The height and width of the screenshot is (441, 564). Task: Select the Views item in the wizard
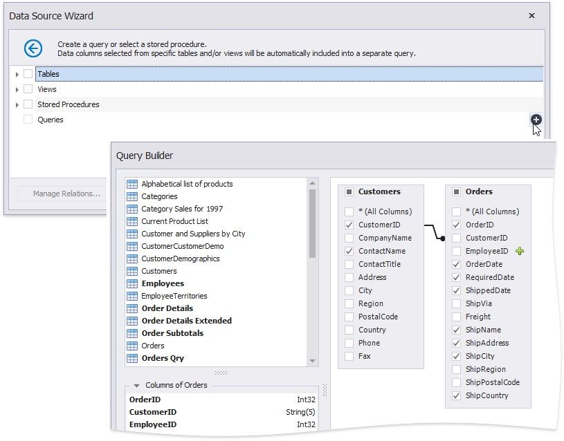[x=47, y=89]
